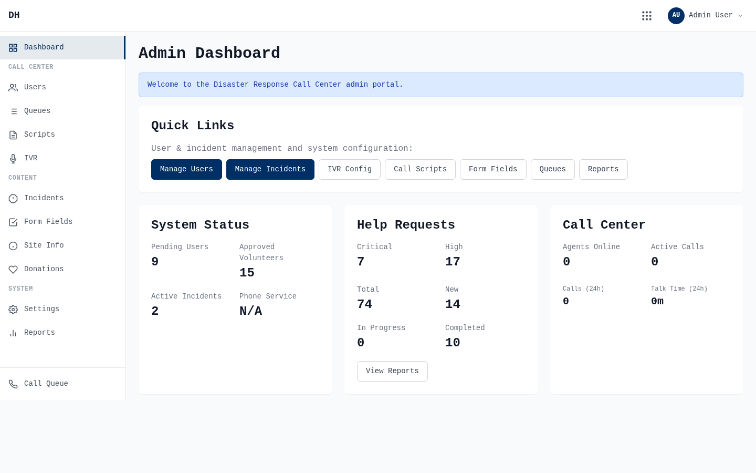The image size is (756, 473).
Task: Click the Form Fields checklist icon
Action: [13, 222]
